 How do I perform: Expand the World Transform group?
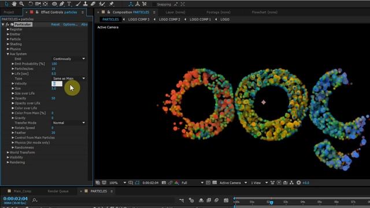pos(8,153)
